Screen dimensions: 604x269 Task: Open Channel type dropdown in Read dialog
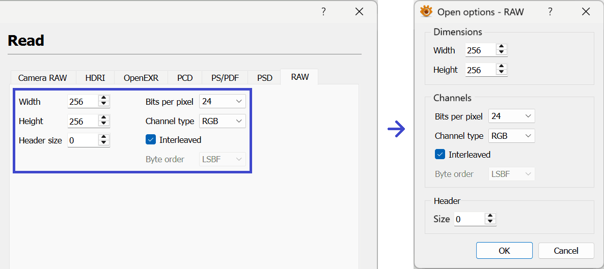[x=222, y=121]
